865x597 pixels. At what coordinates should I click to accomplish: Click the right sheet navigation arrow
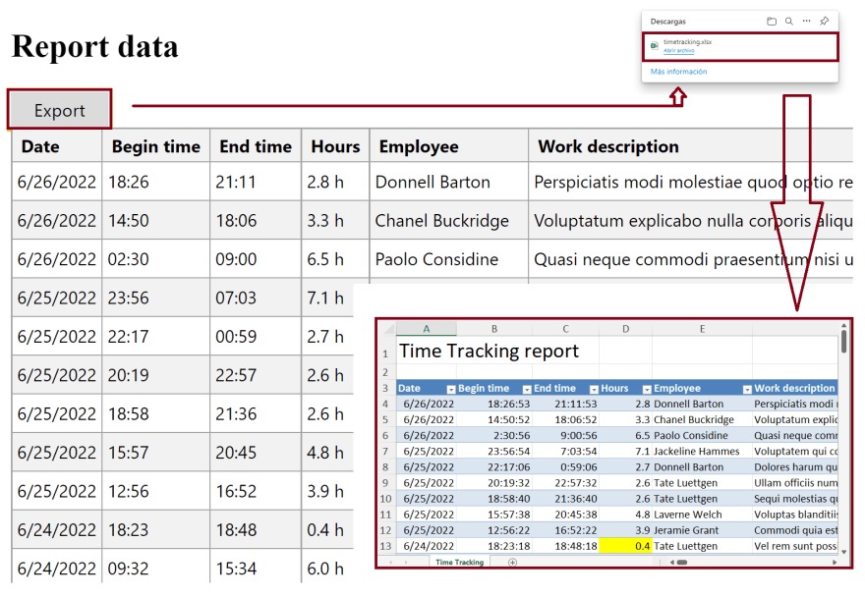pos(407,563)
